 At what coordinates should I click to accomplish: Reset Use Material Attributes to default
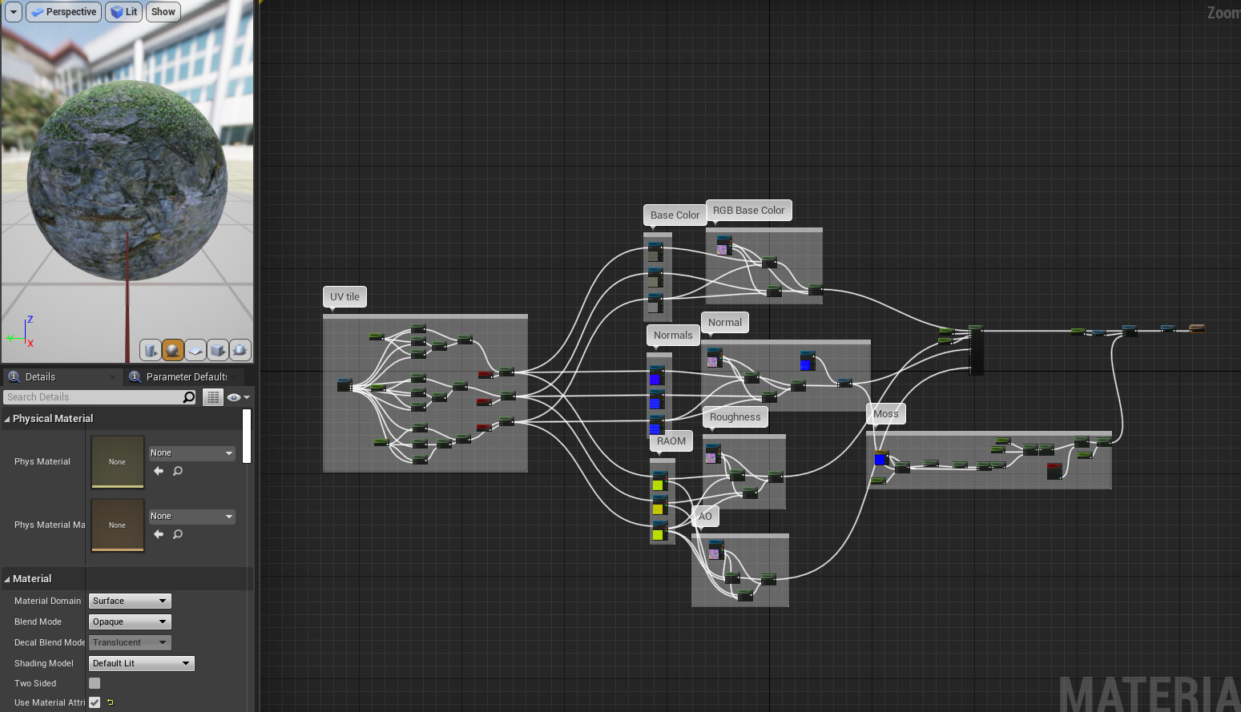pos(111,702)
